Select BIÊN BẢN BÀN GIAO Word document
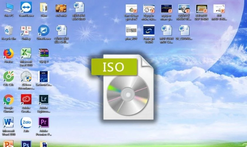This screenshot has width=247, height=147. point(79,7)
